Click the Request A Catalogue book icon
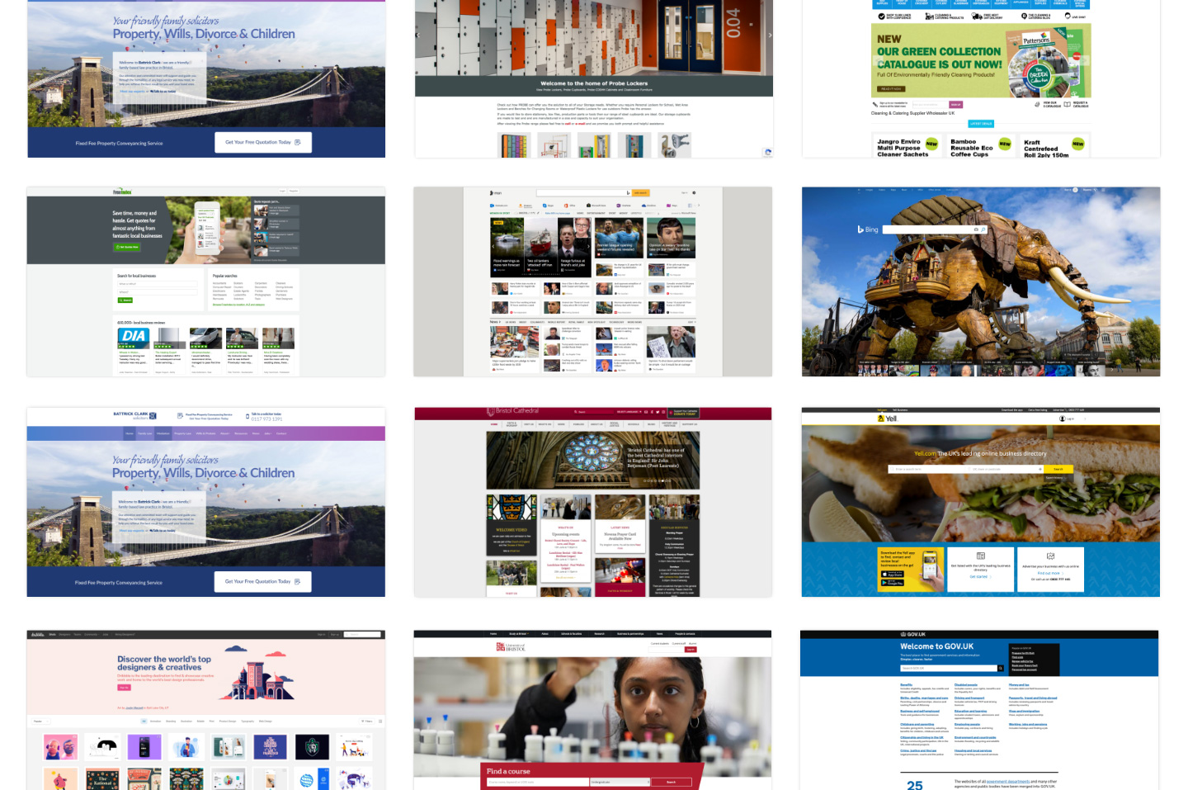The width and height of the screenshot is (1188, 790). tap(1067, 104)
